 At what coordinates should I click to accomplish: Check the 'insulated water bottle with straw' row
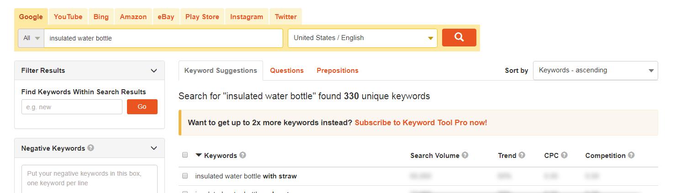coord(185,176)
